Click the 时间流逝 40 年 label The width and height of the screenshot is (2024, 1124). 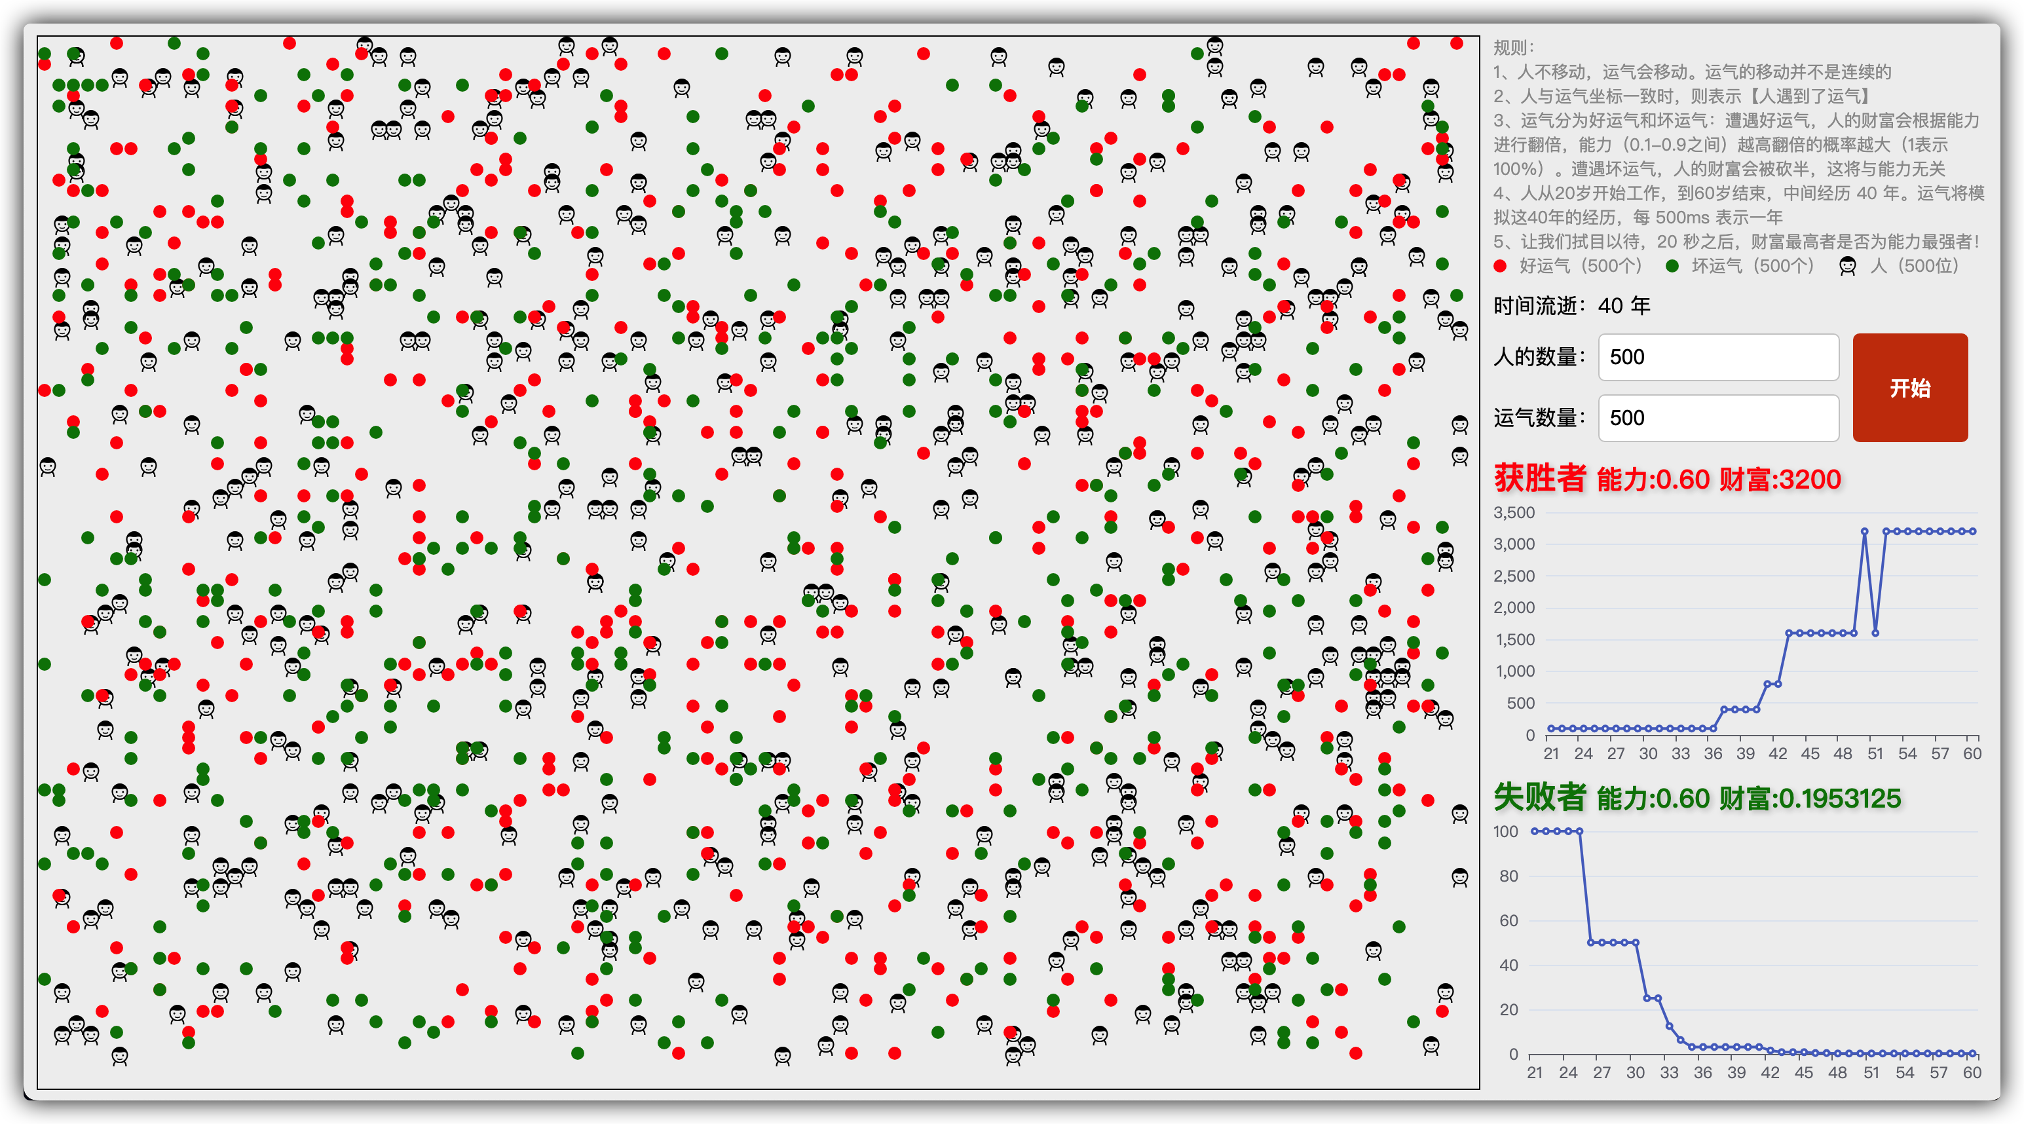[1571, 305]
